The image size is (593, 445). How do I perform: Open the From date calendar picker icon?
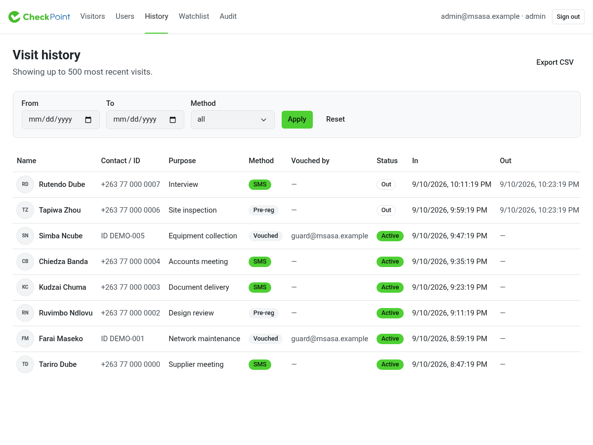pyautogui.click(x=88, y=120)
